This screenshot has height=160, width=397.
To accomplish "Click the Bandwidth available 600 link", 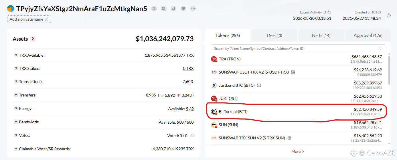I will (180, 122).
